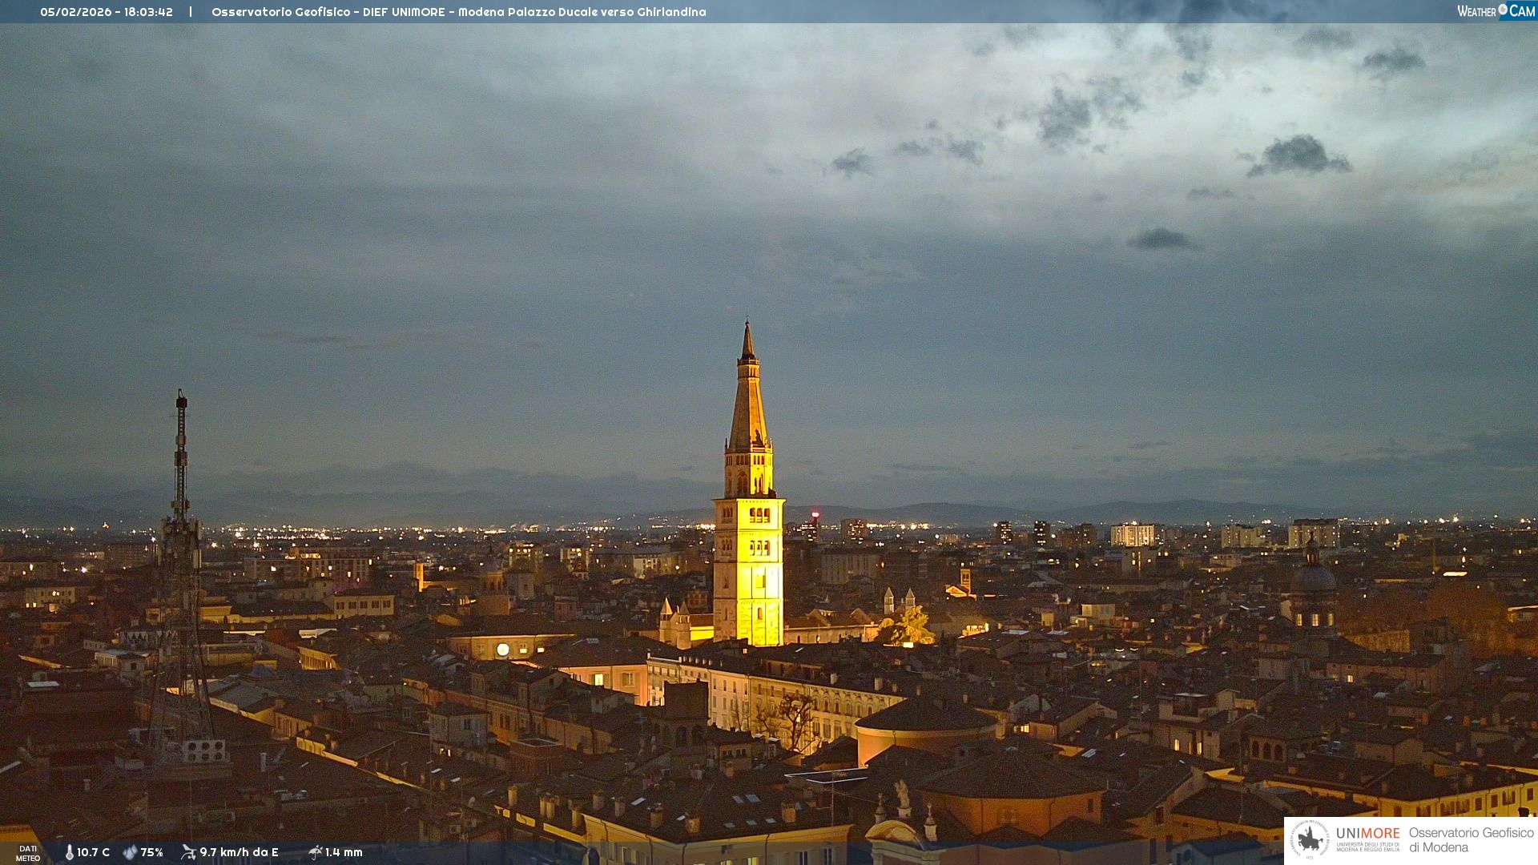Click the thermometer temperature icon

coord(69,852)
